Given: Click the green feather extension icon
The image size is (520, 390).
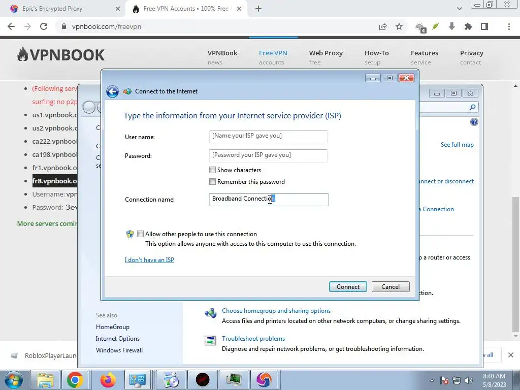Looking at the screenshot, I should 435,26.
